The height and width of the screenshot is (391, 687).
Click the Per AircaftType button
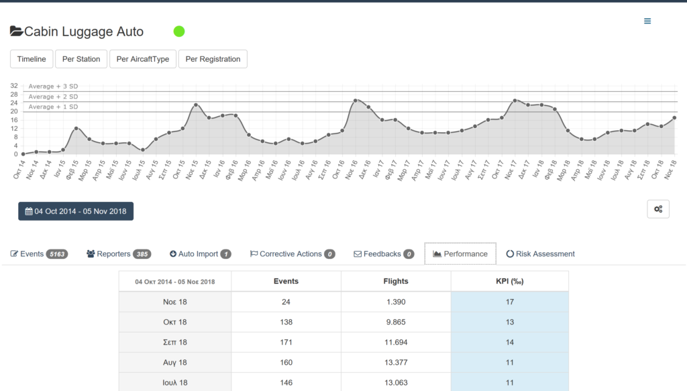click(x=142, y=59)
